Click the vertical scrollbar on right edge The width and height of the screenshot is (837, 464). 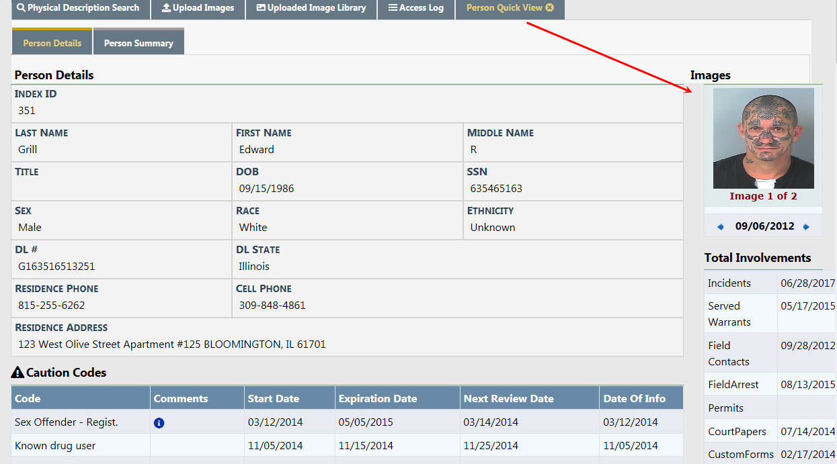point(833,201)
